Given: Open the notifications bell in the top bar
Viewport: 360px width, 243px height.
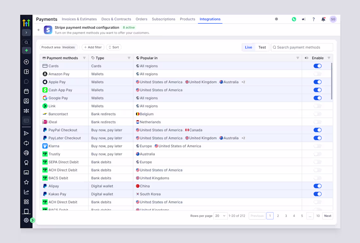Looking at the screenshot, I should [323, 19].
